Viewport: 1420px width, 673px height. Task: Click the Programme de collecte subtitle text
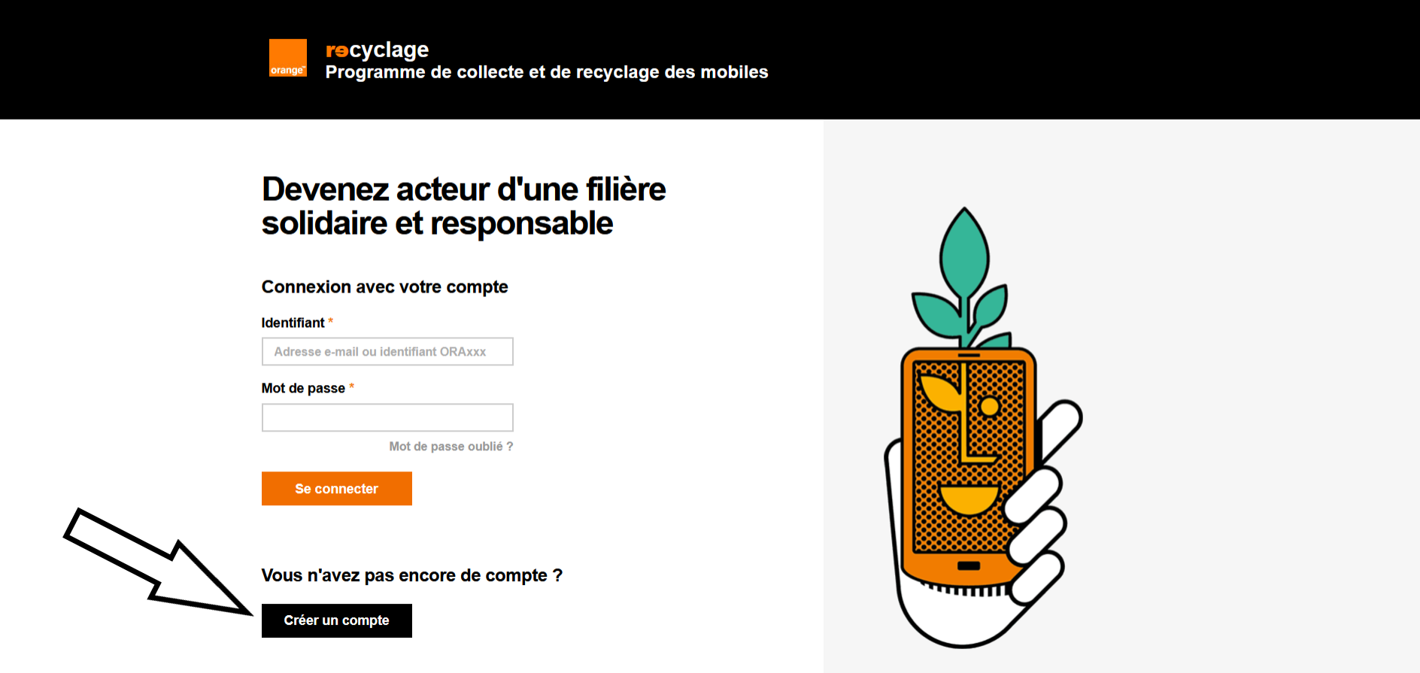[547, 72]
